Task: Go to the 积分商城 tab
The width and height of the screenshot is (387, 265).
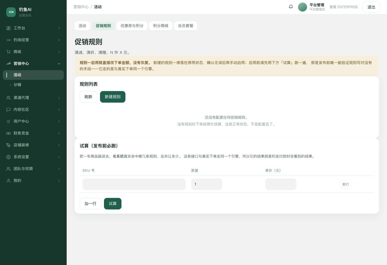Action: point(161,26)
